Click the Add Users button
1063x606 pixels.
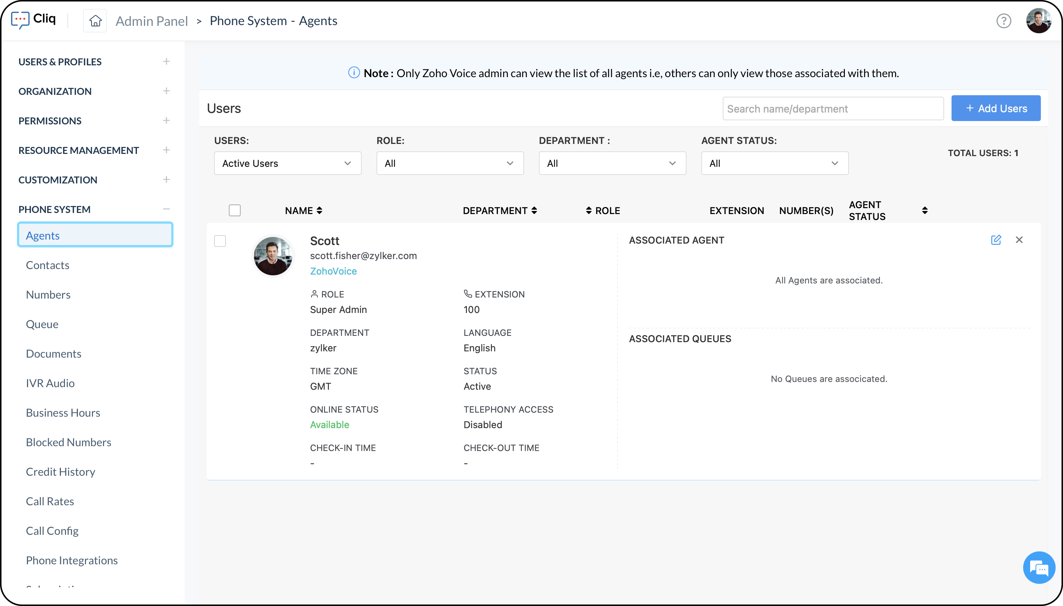click(x=995, y=108)
